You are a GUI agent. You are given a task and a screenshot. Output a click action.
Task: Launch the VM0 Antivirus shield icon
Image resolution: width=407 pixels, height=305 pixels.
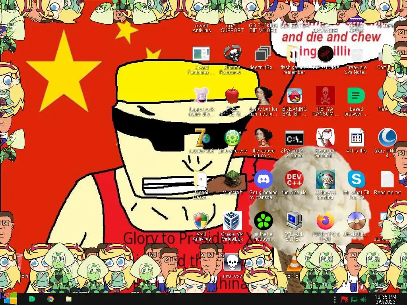point(201,221)
